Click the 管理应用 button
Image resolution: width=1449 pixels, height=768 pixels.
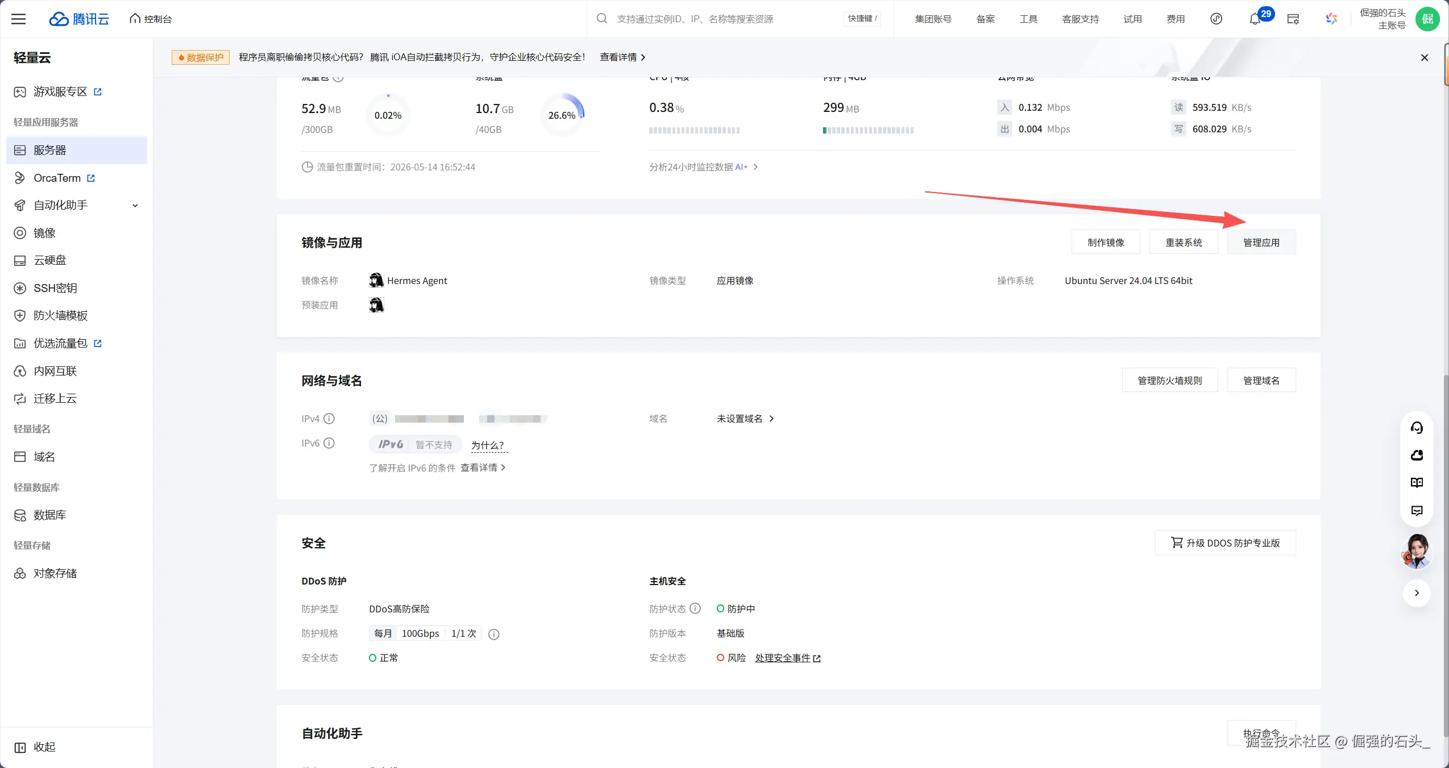(1261, 243)
